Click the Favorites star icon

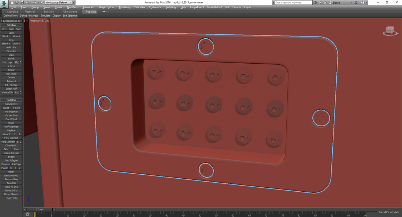[325, 2]
